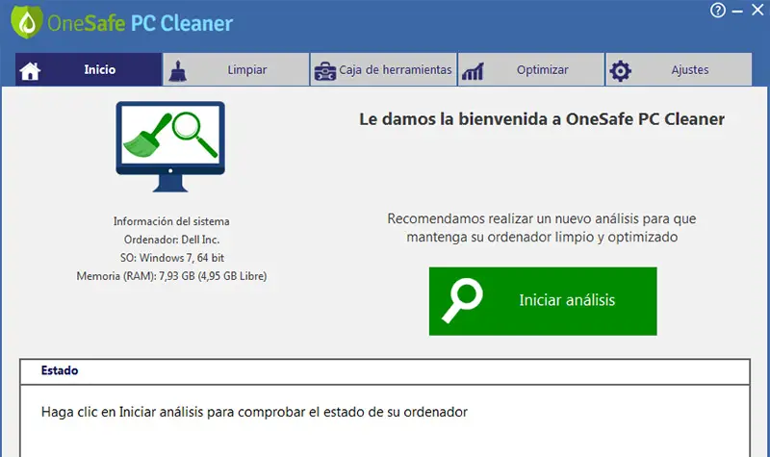The image size is (770, 457).
Task: Click the 'Le damos la bienvenida' heading
Action: coord(542,119)
